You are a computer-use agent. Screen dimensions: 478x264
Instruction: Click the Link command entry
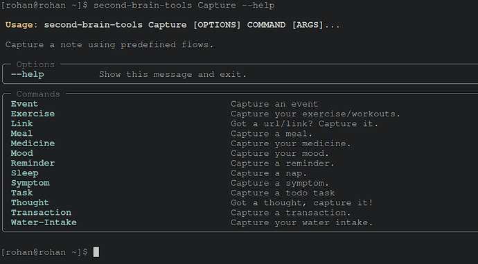21,123
